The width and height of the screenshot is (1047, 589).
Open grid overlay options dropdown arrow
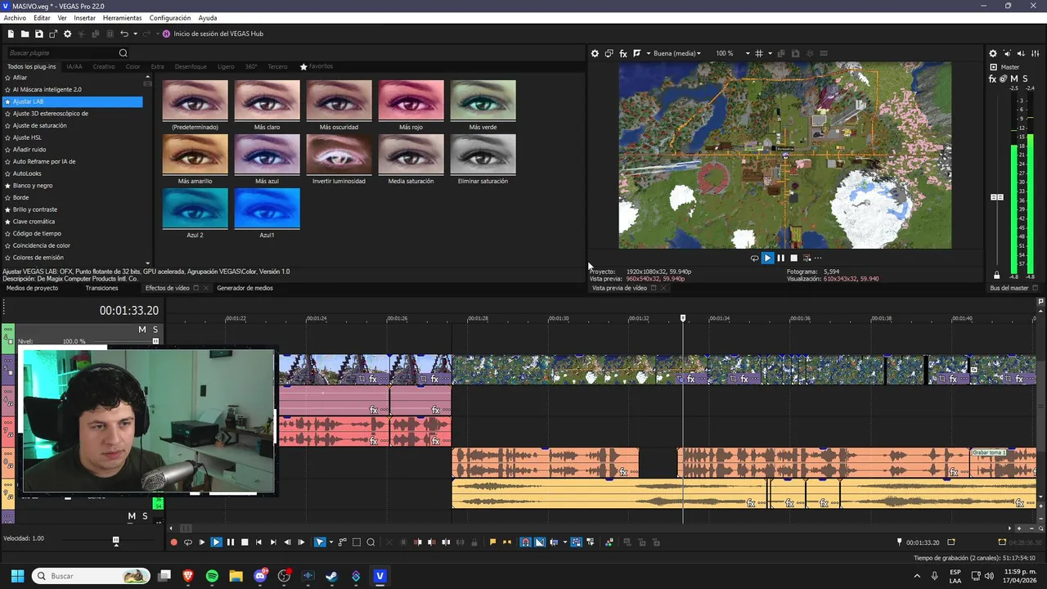tap(770, 53)
